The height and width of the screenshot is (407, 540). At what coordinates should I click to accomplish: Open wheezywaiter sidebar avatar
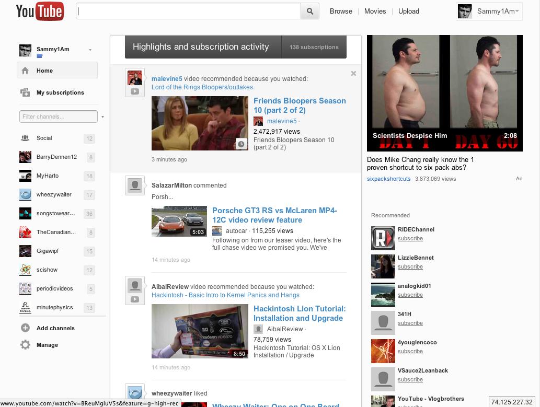click(x=25, y=194)
